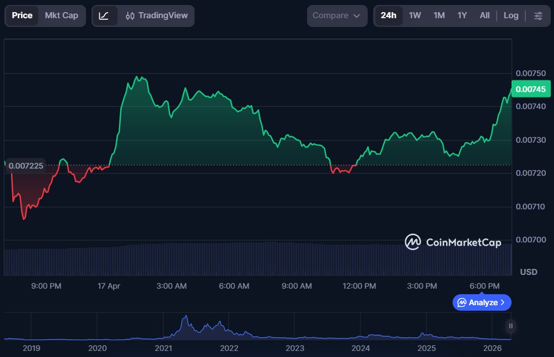554x357 pixels.
Task: Switch chart to Price view
Action: pyautogui.click(x=22, y=16)
